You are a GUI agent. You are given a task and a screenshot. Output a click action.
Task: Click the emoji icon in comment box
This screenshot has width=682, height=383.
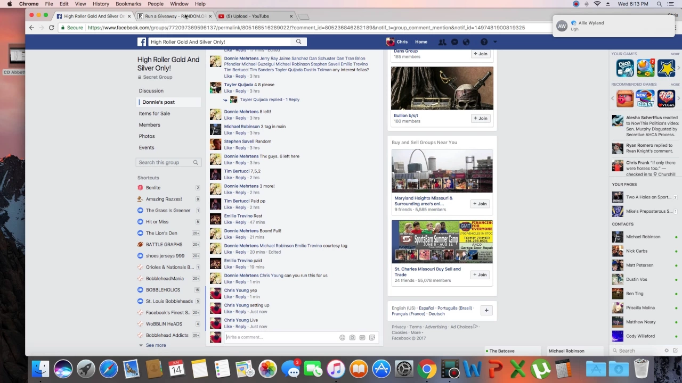(342, 337)
